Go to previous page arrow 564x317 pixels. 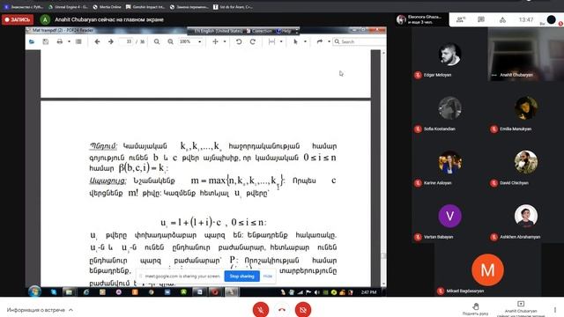point(97,41)
